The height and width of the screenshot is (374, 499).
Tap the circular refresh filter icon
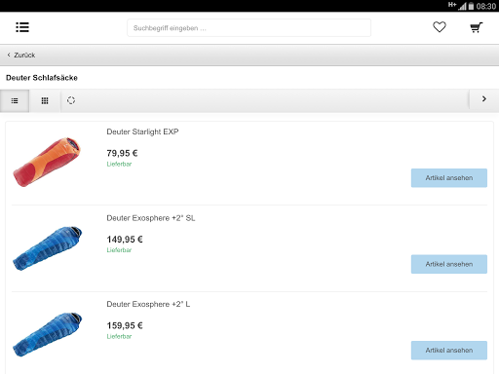(x=71, y=100)
